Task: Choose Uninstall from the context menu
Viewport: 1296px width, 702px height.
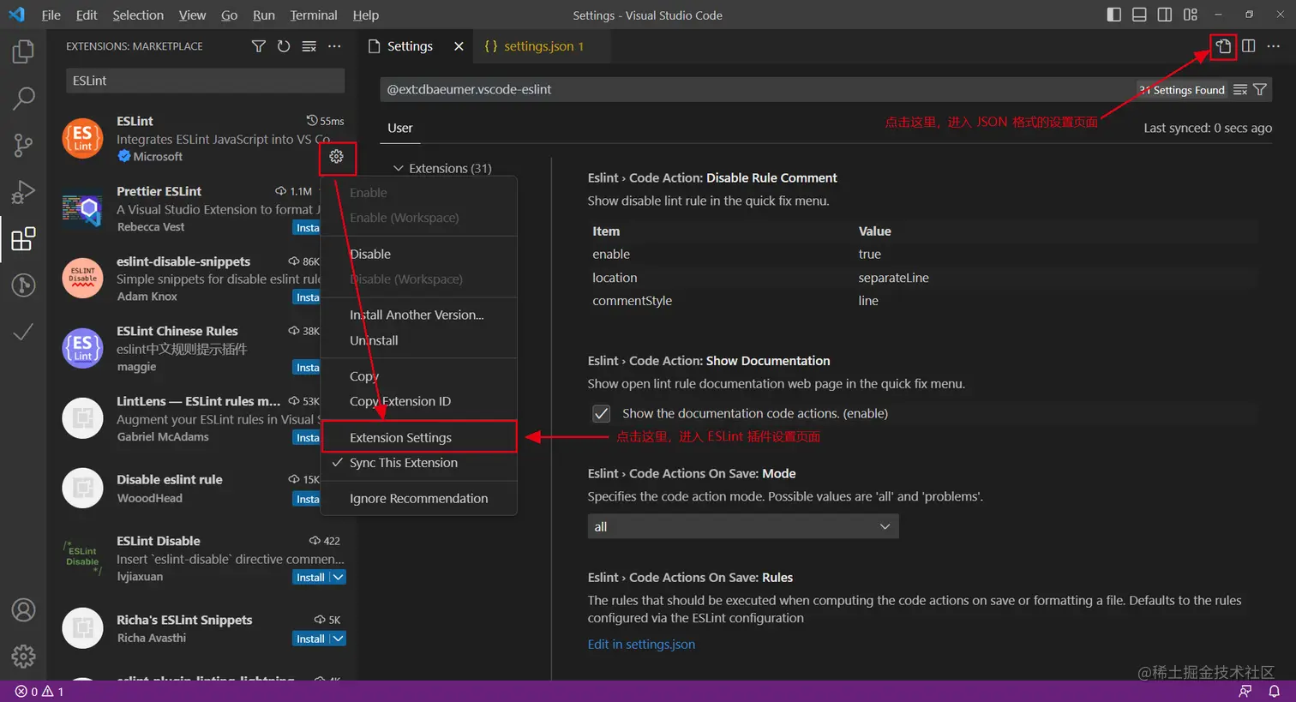Action: point(419,340)
